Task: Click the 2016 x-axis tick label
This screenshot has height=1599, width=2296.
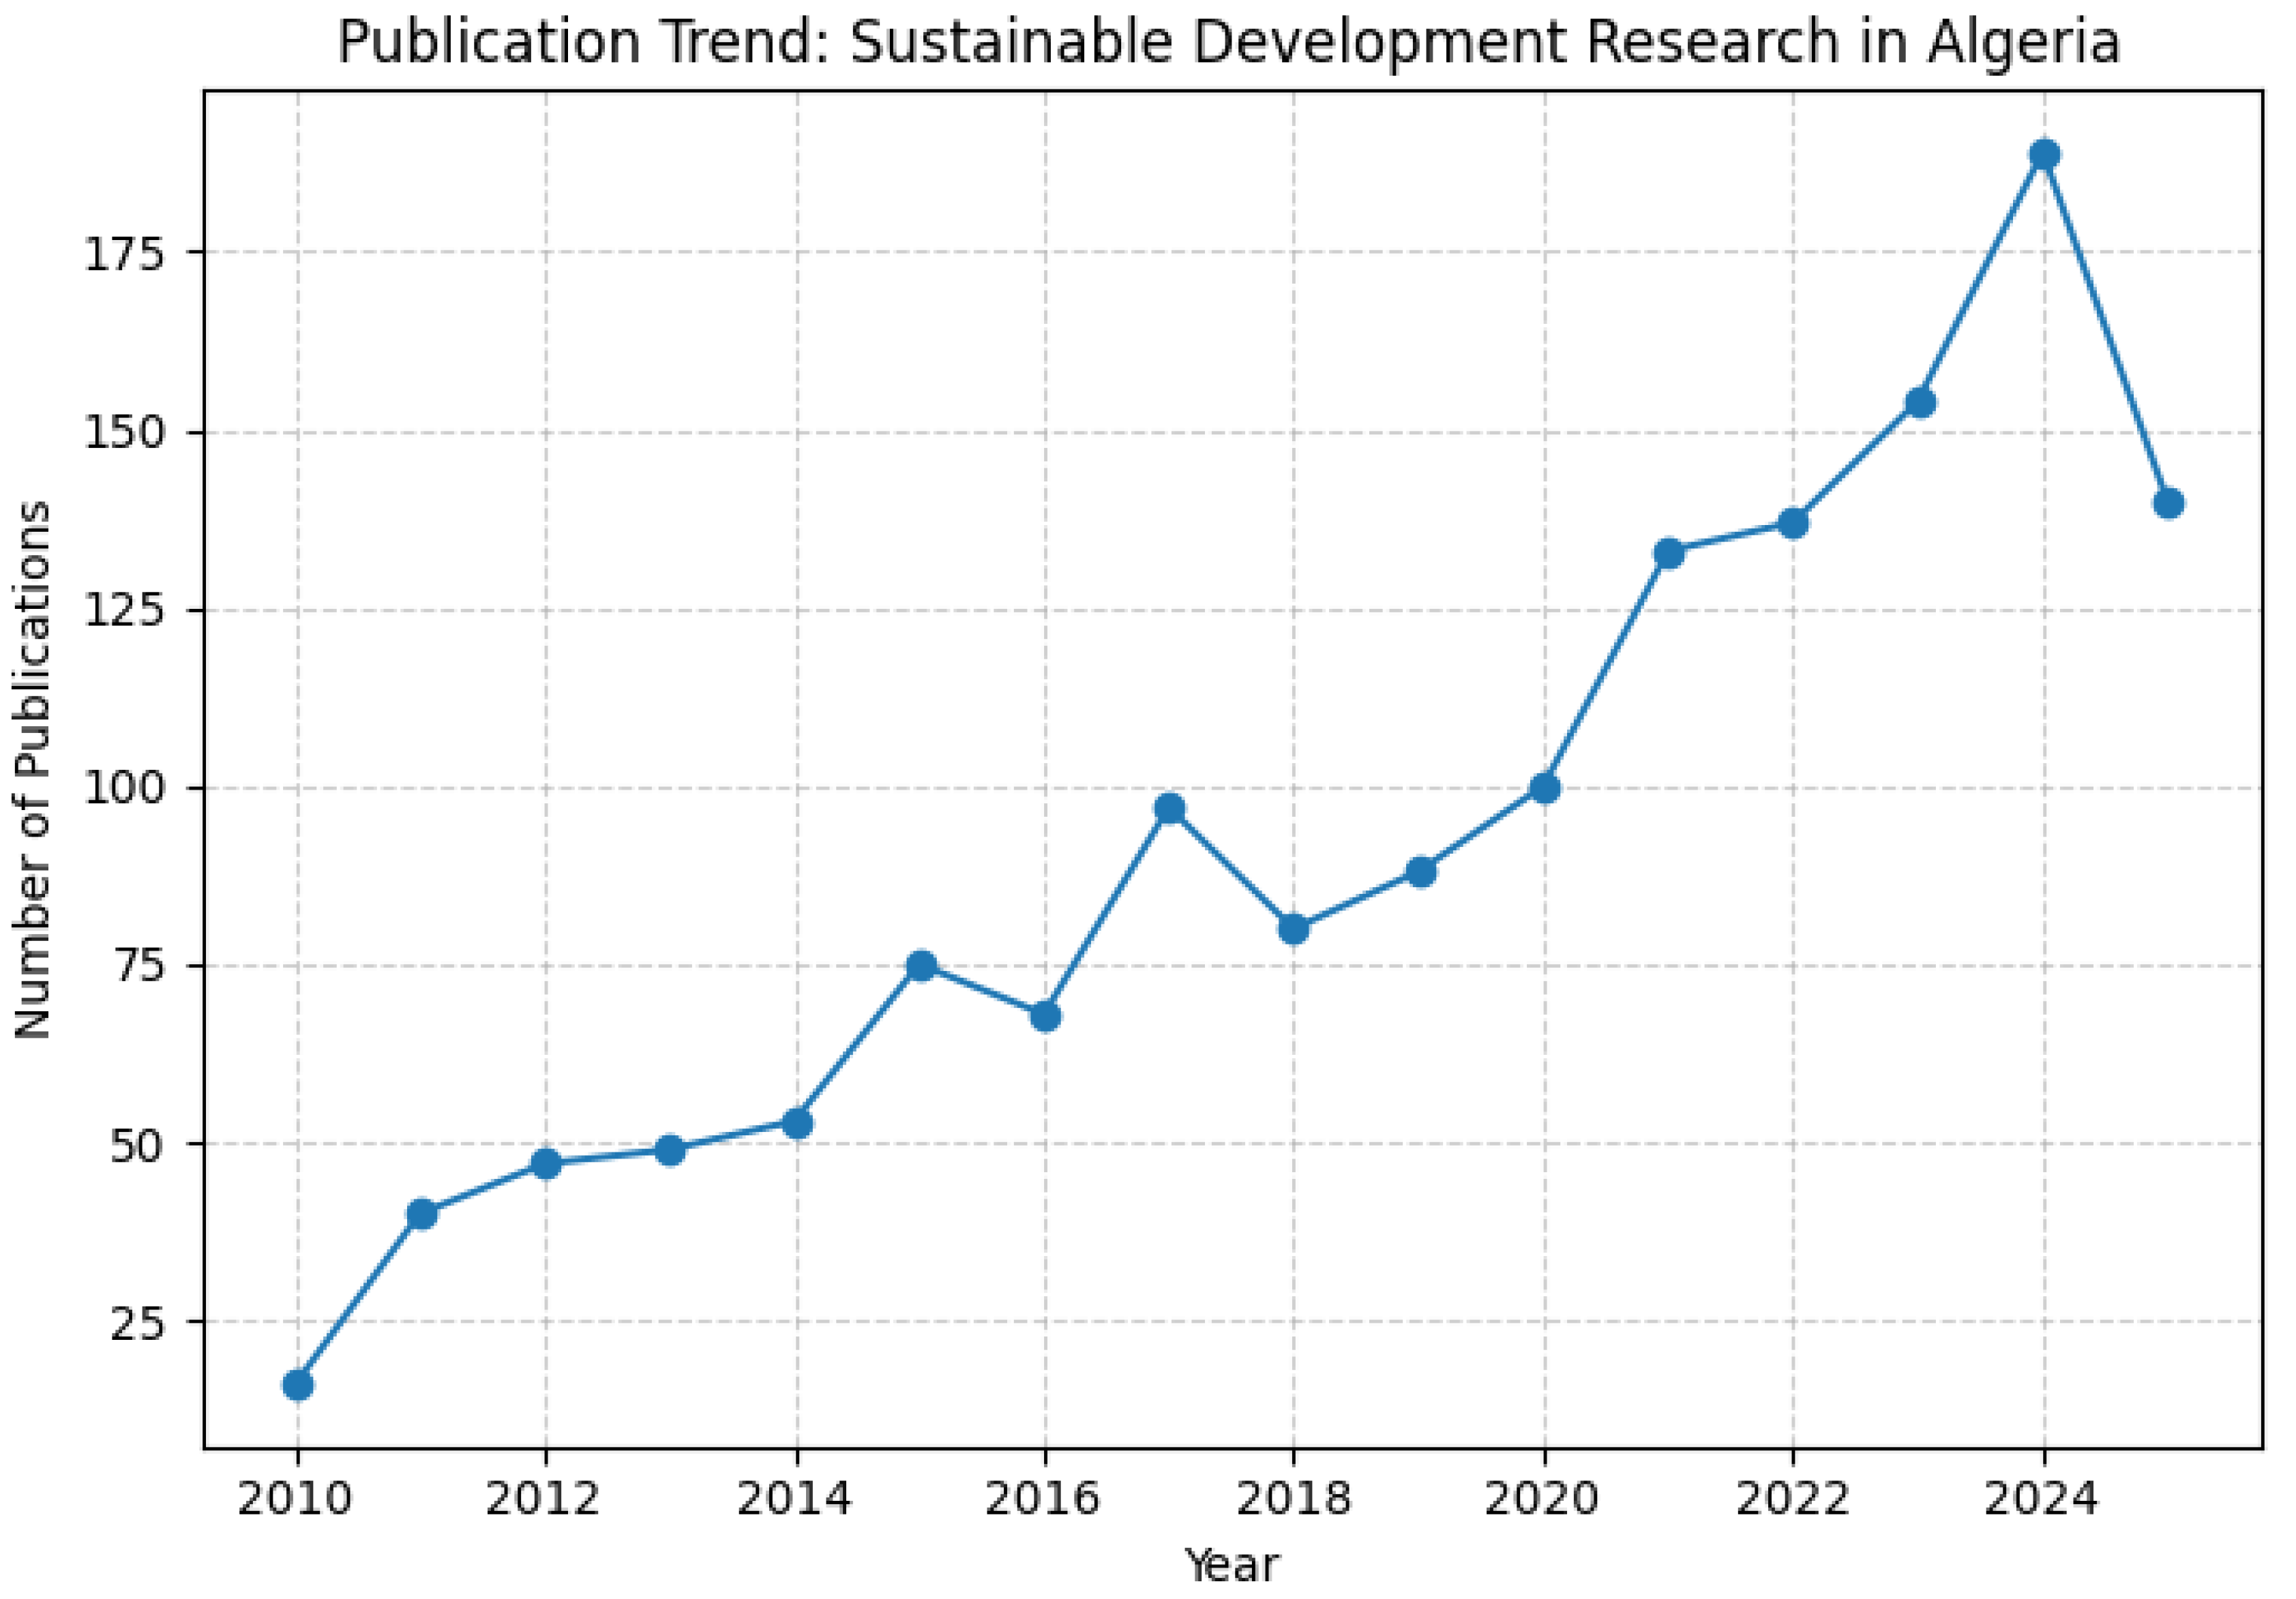Action: pyautogui.click(x=1044, y=1499)
